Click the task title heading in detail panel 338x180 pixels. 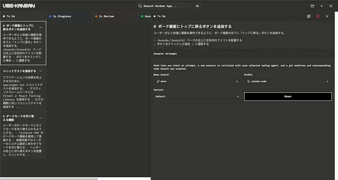(x=192, y=26)
